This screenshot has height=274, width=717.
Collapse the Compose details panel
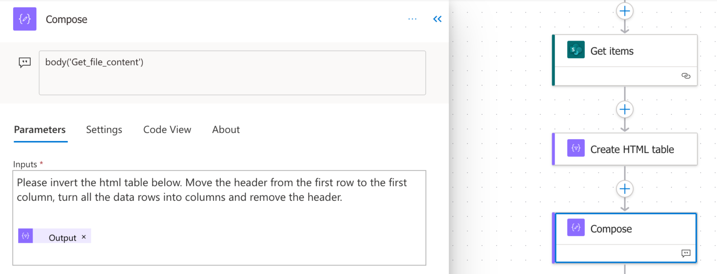coord(437,19)
